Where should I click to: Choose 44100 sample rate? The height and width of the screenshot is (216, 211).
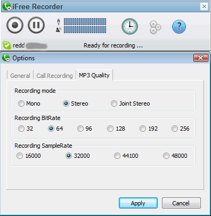point(126,156)
